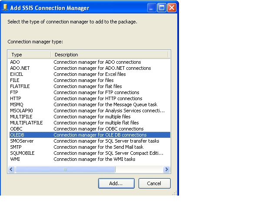Sort list by the Description column header
278x222 pixels.
(x=109, y=55)
